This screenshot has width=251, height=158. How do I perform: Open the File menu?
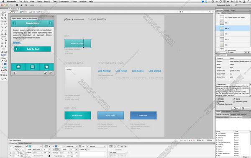point(20,1)
